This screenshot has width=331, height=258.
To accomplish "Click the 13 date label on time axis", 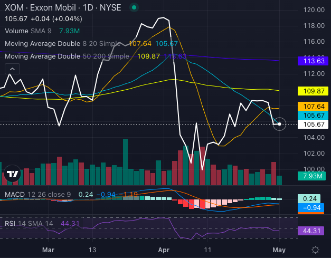I will (92, 250).
